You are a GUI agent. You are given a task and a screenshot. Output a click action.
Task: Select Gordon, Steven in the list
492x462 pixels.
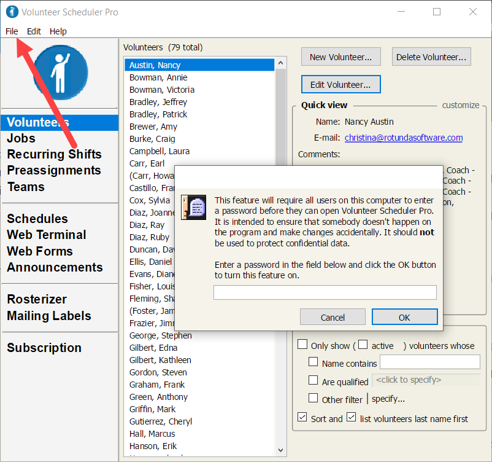[x=199, y=372]
